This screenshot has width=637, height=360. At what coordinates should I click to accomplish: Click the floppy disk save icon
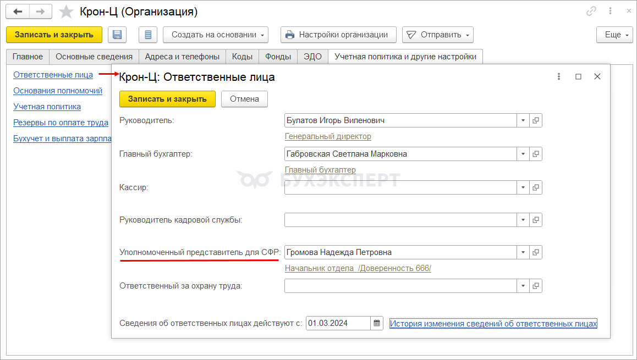click(117, 35)
